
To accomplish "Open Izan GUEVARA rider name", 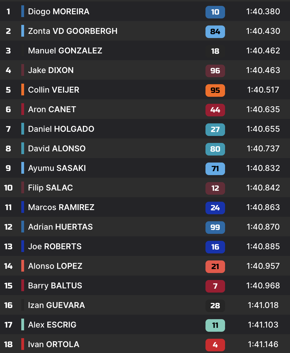I will pos(56,305).
